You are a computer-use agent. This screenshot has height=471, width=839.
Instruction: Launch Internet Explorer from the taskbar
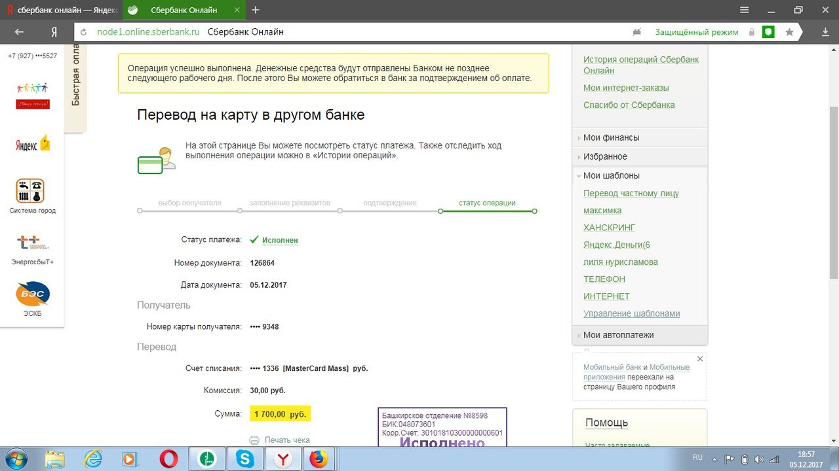pos(93,459)
